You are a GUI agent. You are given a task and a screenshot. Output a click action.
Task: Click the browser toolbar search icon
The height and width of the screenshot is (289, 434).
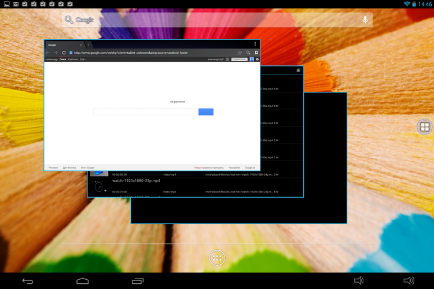(x=248, y=53)
